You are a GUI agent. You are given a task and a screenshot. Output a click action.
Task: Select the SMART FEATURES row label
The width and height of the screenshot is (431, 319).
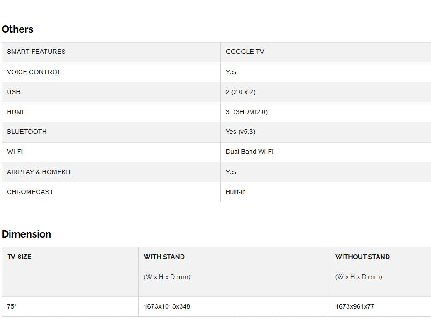pos(36,52)
